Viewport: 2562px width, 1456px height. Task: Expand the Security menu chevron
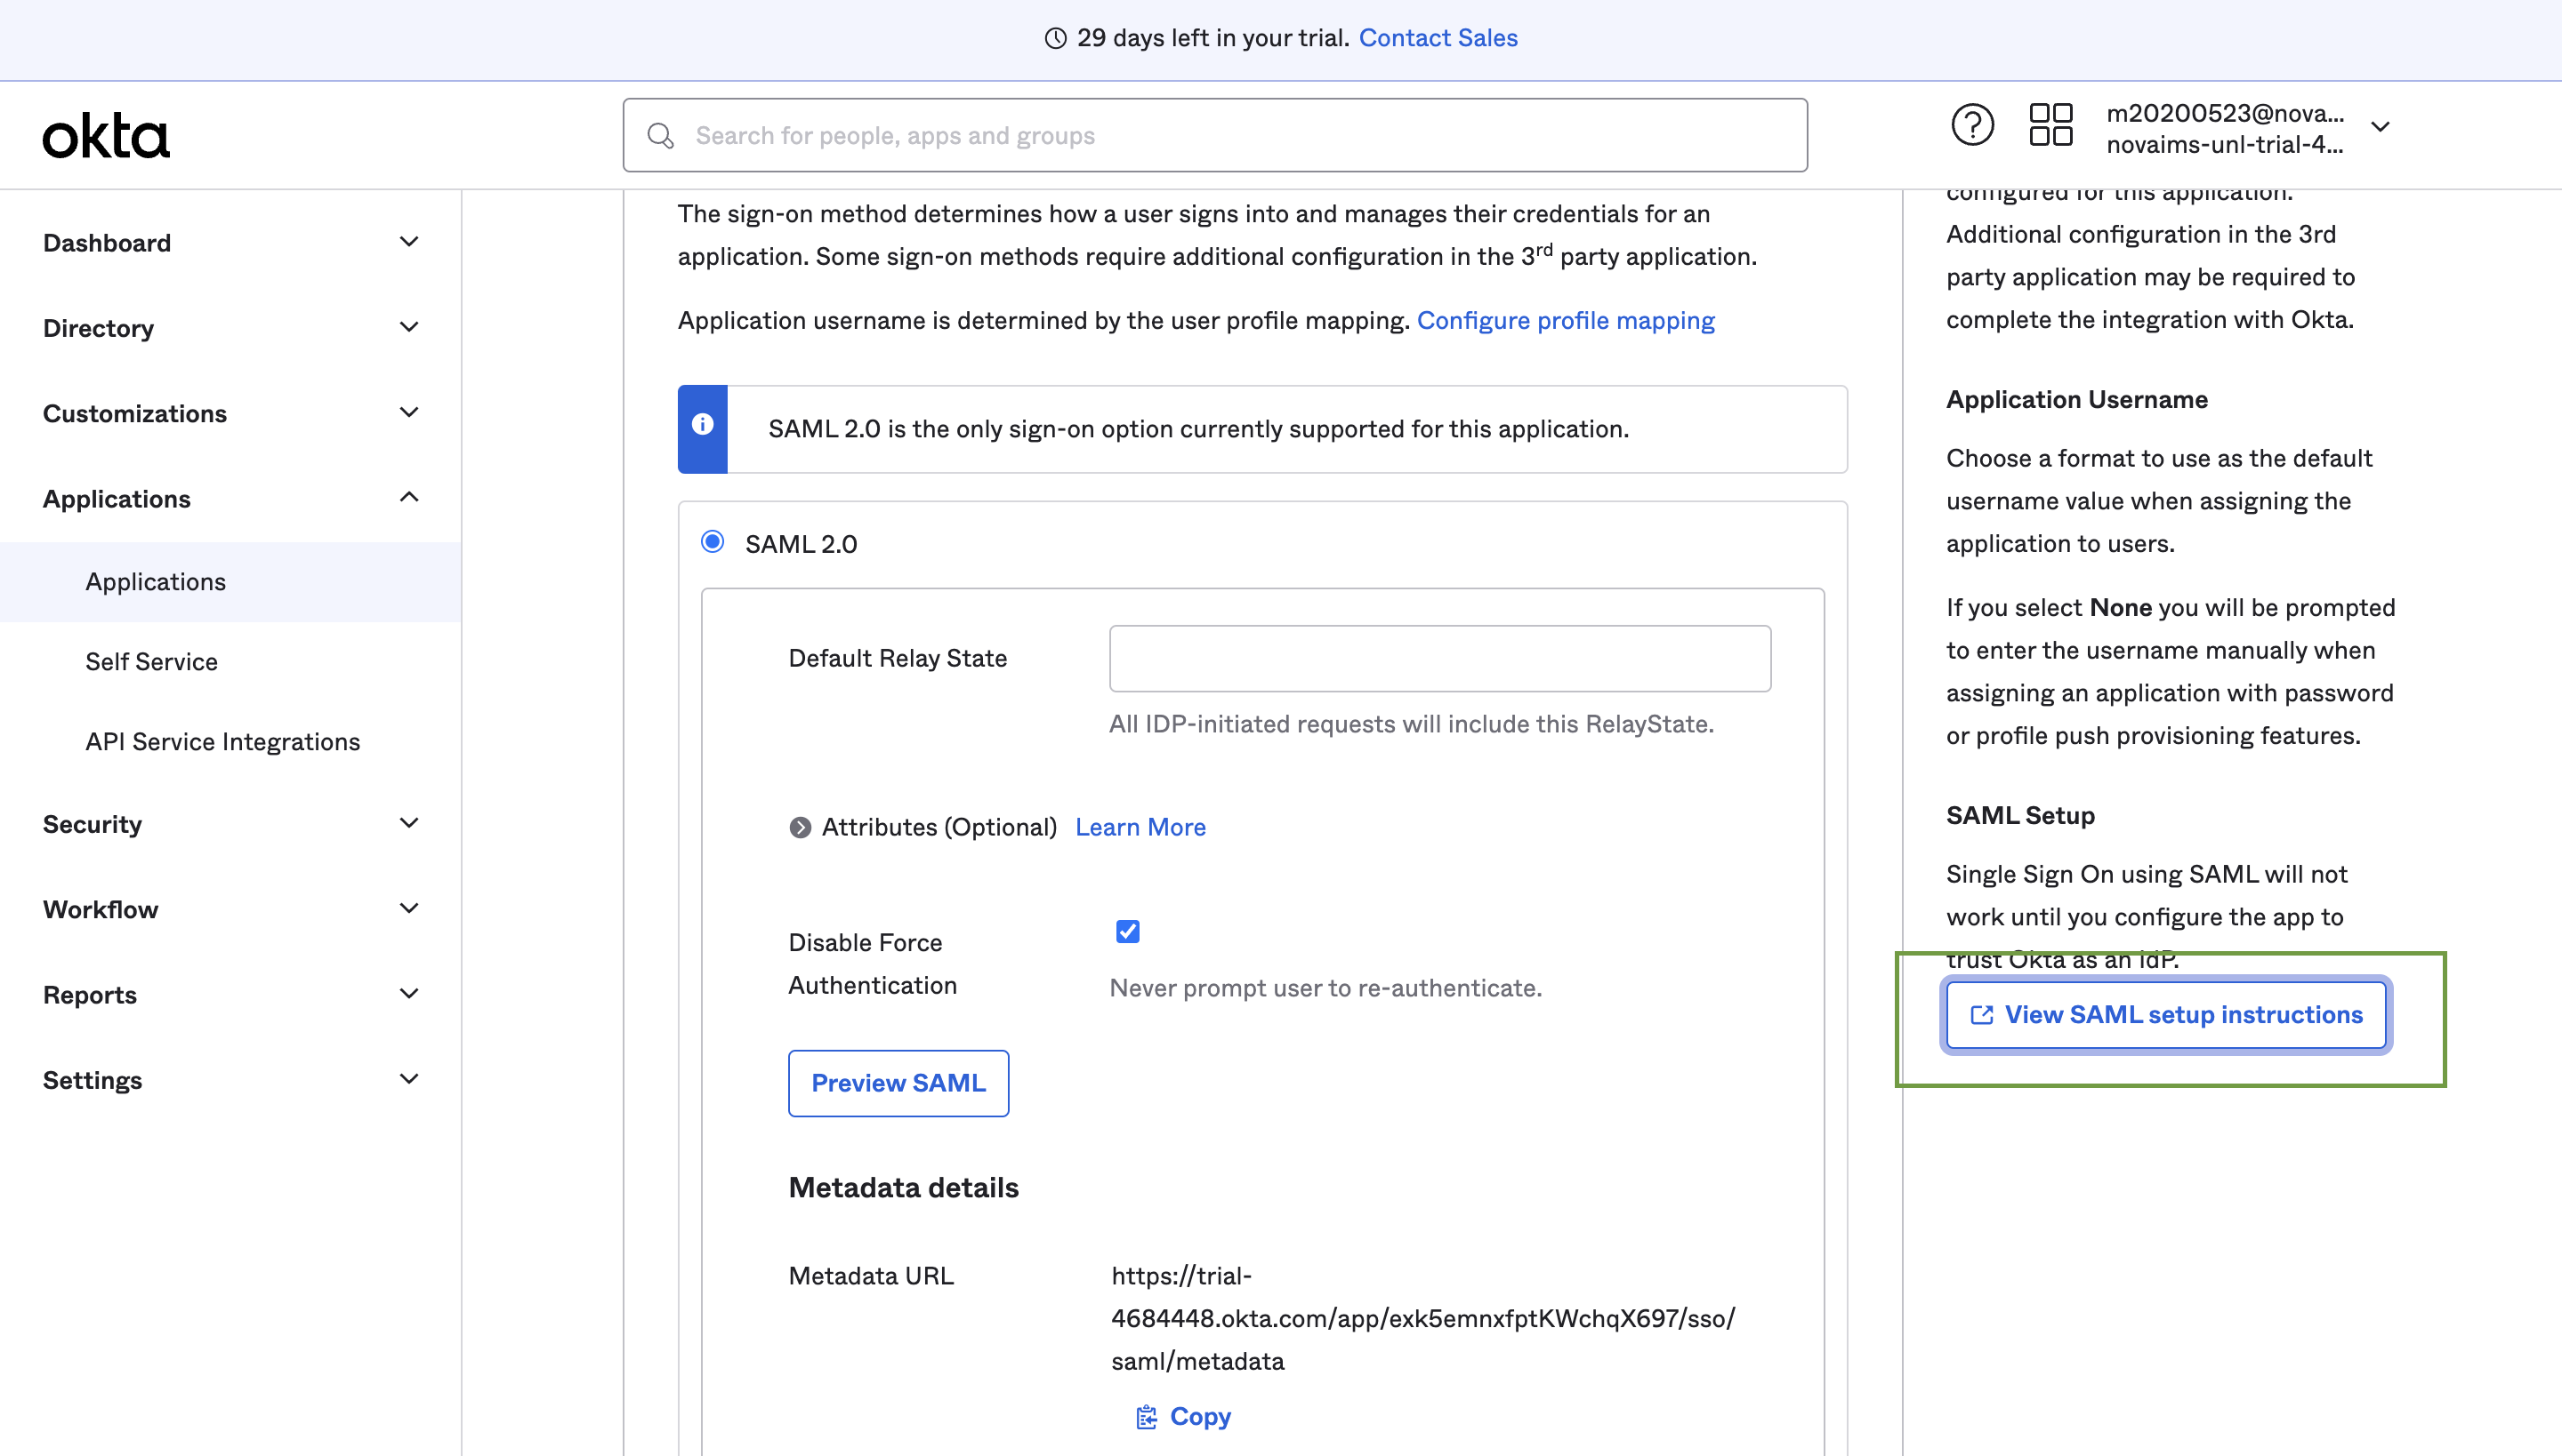(x=409, y=823)
